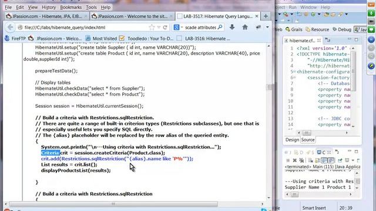Remove launch with console X icon

point(295,160)
